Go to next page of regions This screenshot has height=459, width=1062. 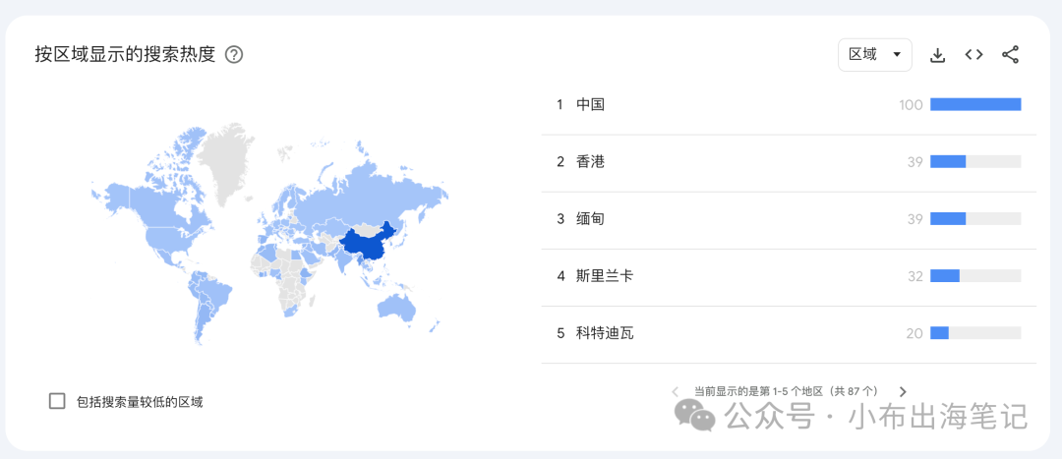point(903,392)
